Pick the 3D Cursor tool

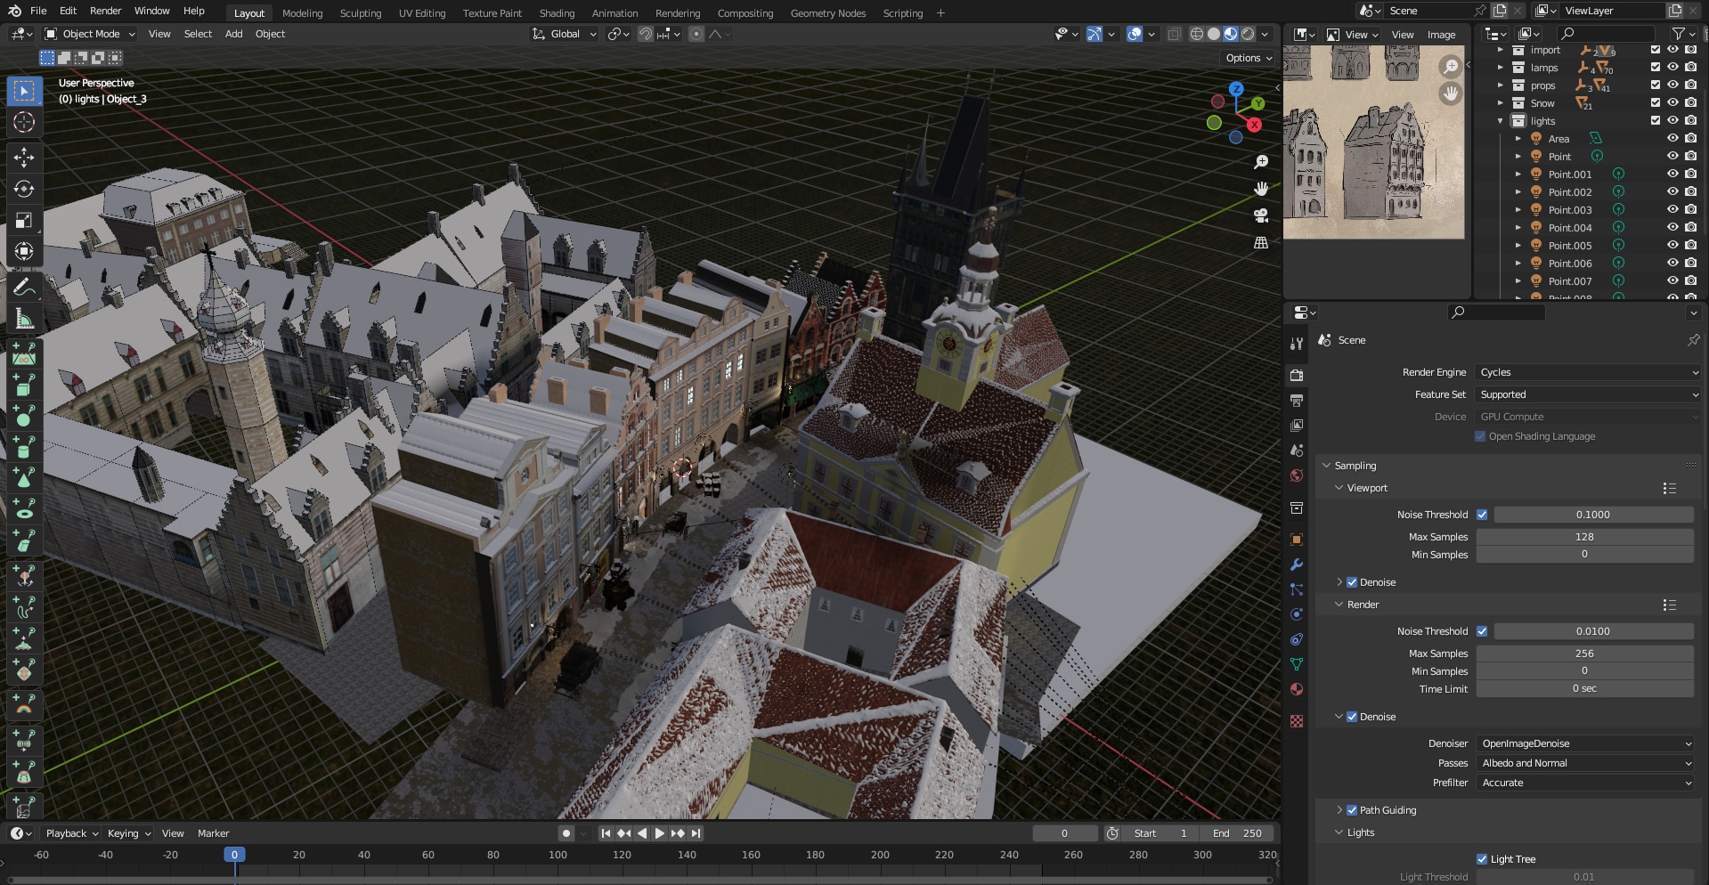click(x=24, y=122)
